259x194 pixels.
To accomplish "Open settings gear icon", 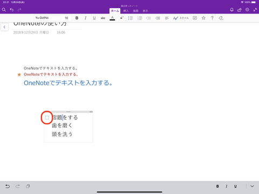I will click(247, 10).
